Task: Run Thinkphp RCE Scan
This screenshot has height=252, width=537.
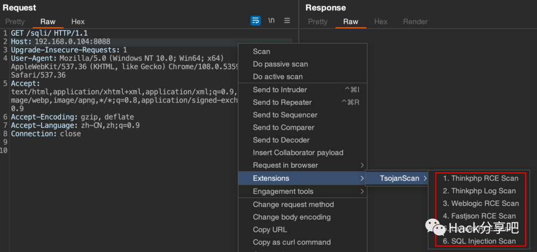Action: (480, 179)
